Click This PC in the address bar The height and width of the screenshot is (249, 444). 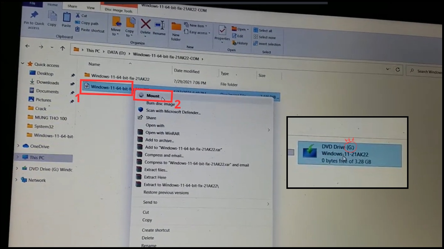click(93, 51)
